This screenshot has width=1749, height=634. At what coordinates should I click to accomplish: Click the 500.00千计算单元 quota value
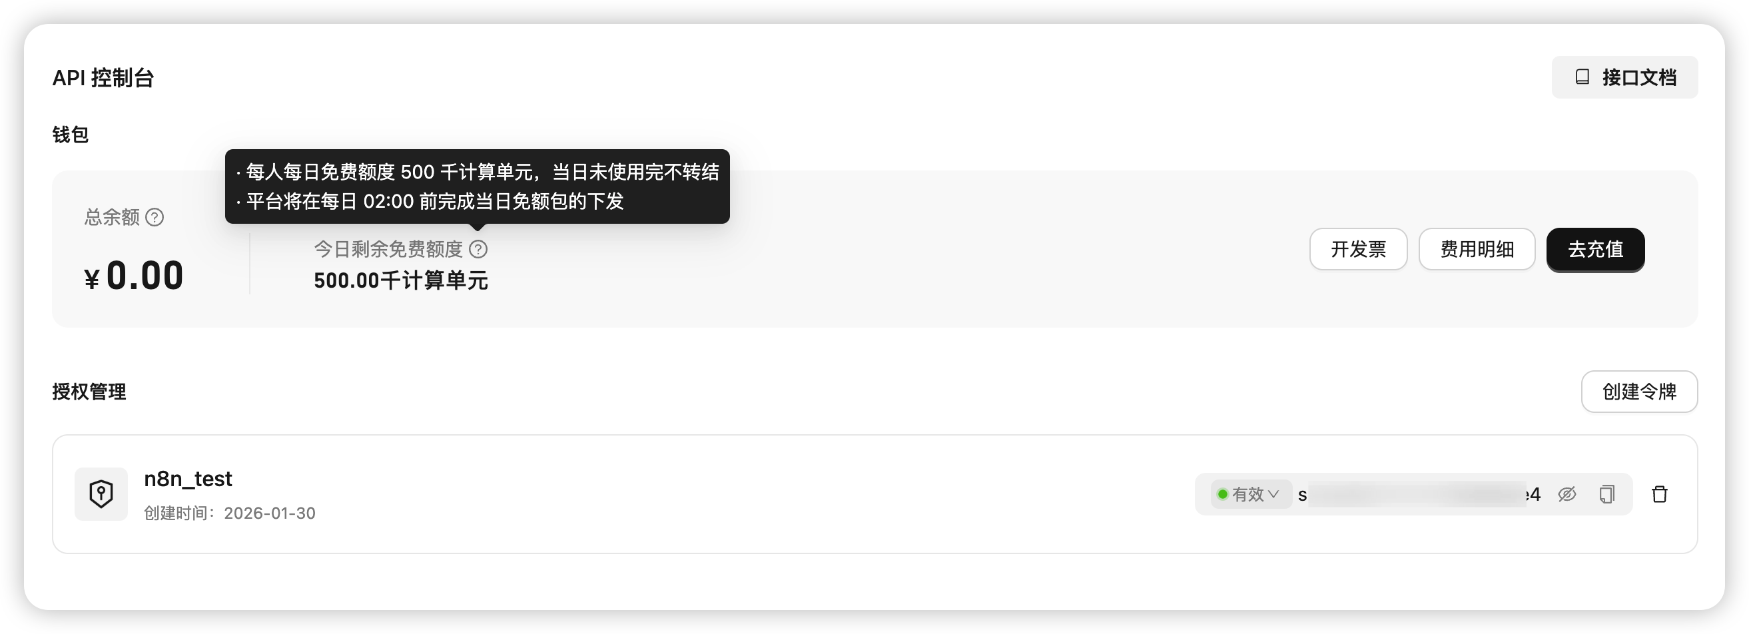400,280
